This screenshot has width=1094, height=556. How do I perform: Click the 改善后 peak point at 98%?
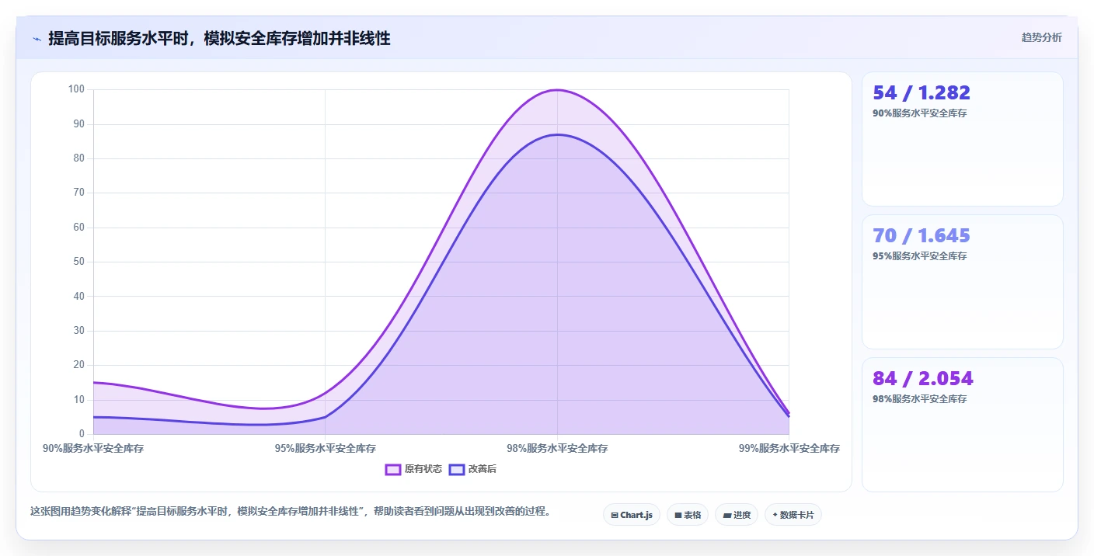click(557, 134)
